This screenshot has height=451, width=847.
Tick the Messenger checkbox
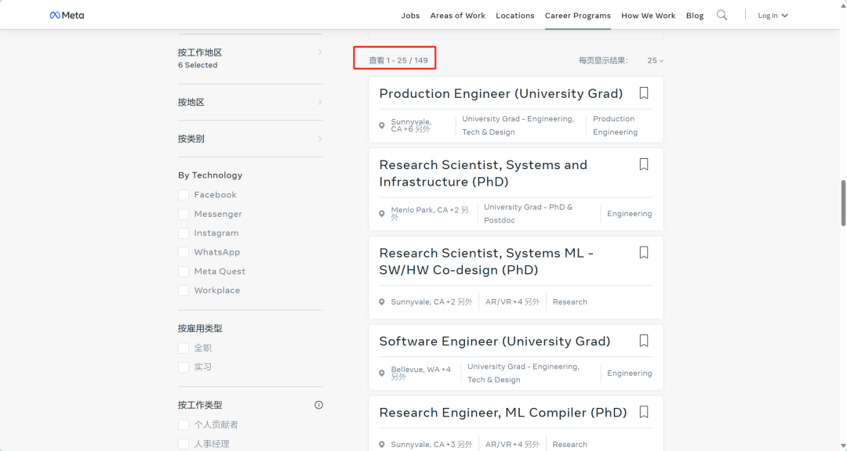[184, 215]
